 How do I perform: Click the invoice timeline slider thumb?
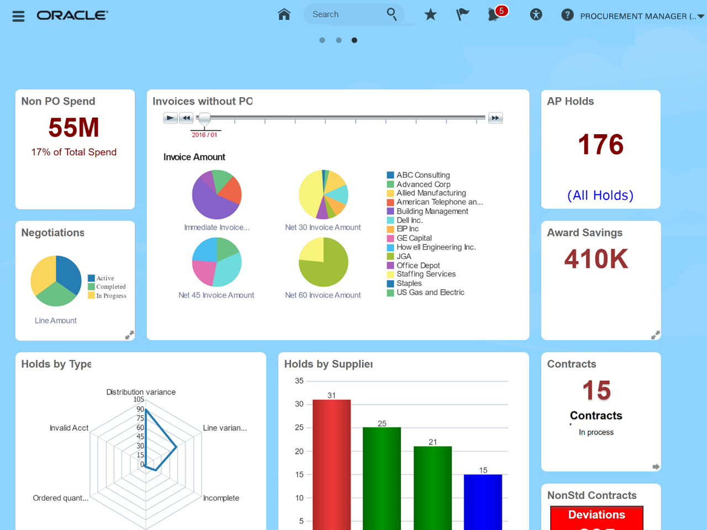[204, 118]
